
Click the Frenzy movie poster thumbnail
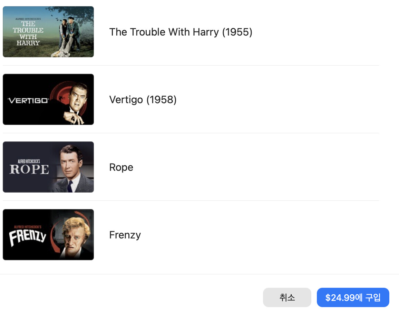point(48,235)
